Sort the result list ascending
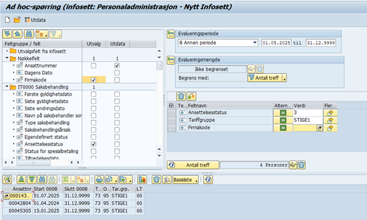 pos(21,179)
